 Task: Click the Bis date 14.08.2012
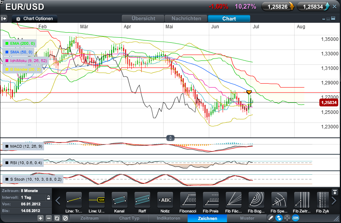(x=30, y=210)
